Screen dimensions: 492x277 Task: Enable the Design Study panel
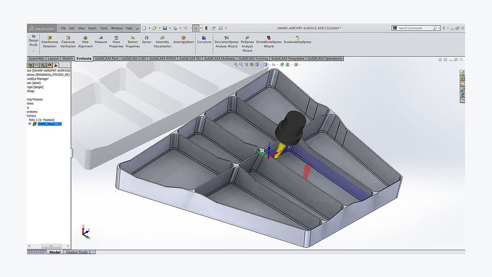[33, 40]
